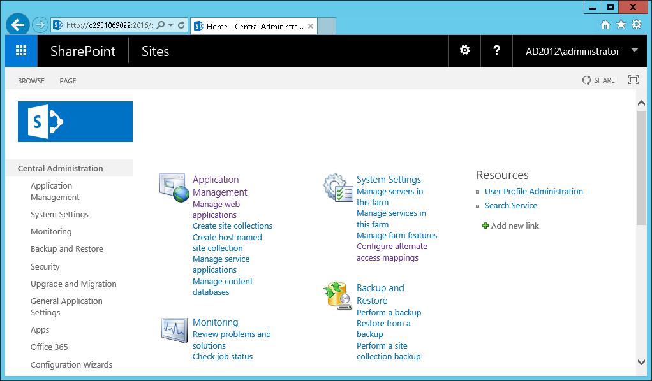Expand the AD2012\administrator user menu

(634, 51)
